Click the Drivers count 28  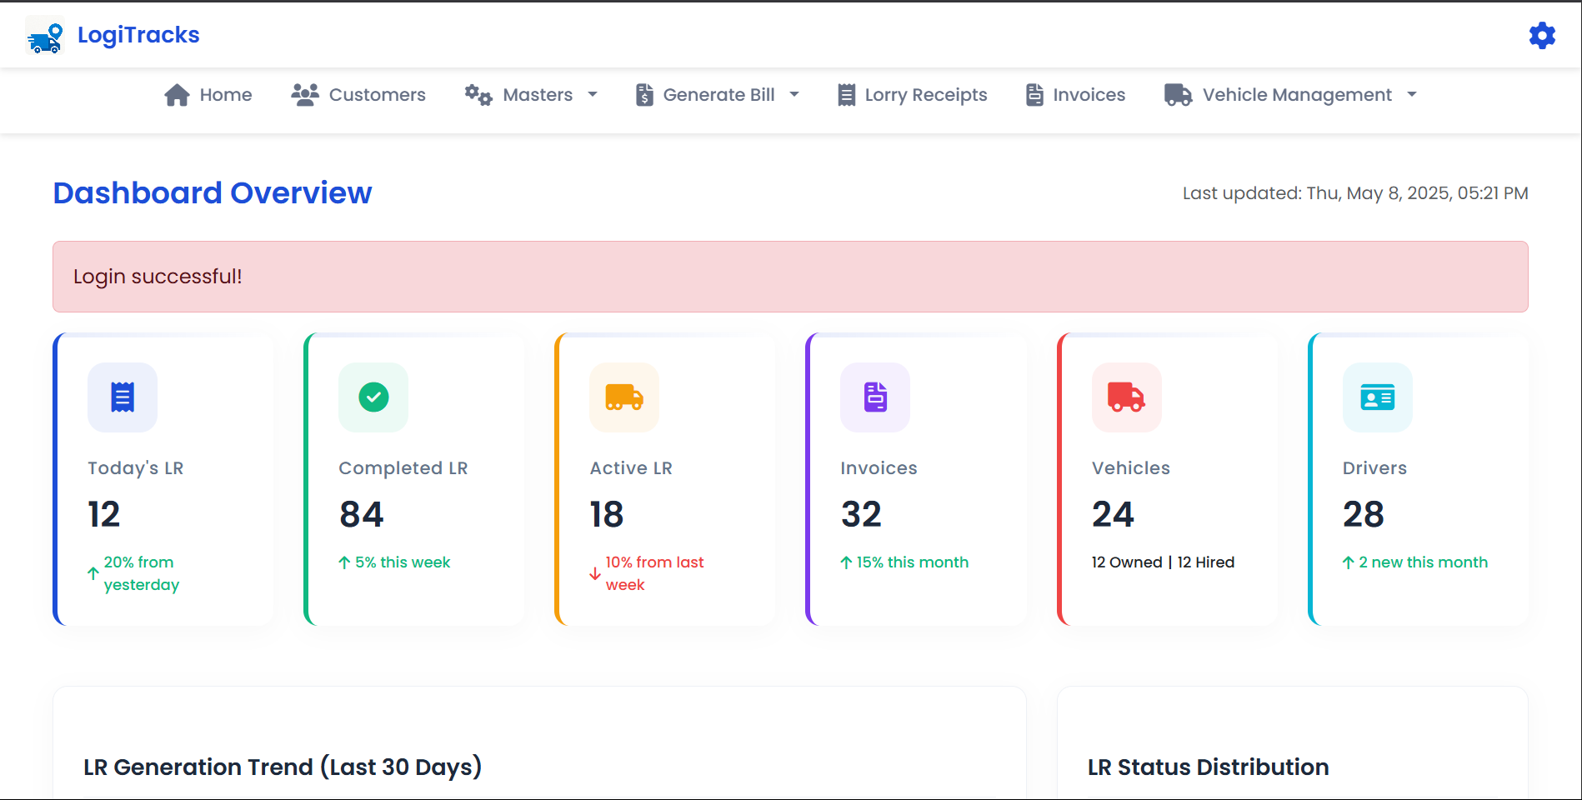coord(1364,514)
